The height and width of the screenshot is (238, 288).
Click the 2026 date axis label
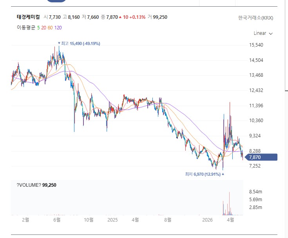(207, 220)
